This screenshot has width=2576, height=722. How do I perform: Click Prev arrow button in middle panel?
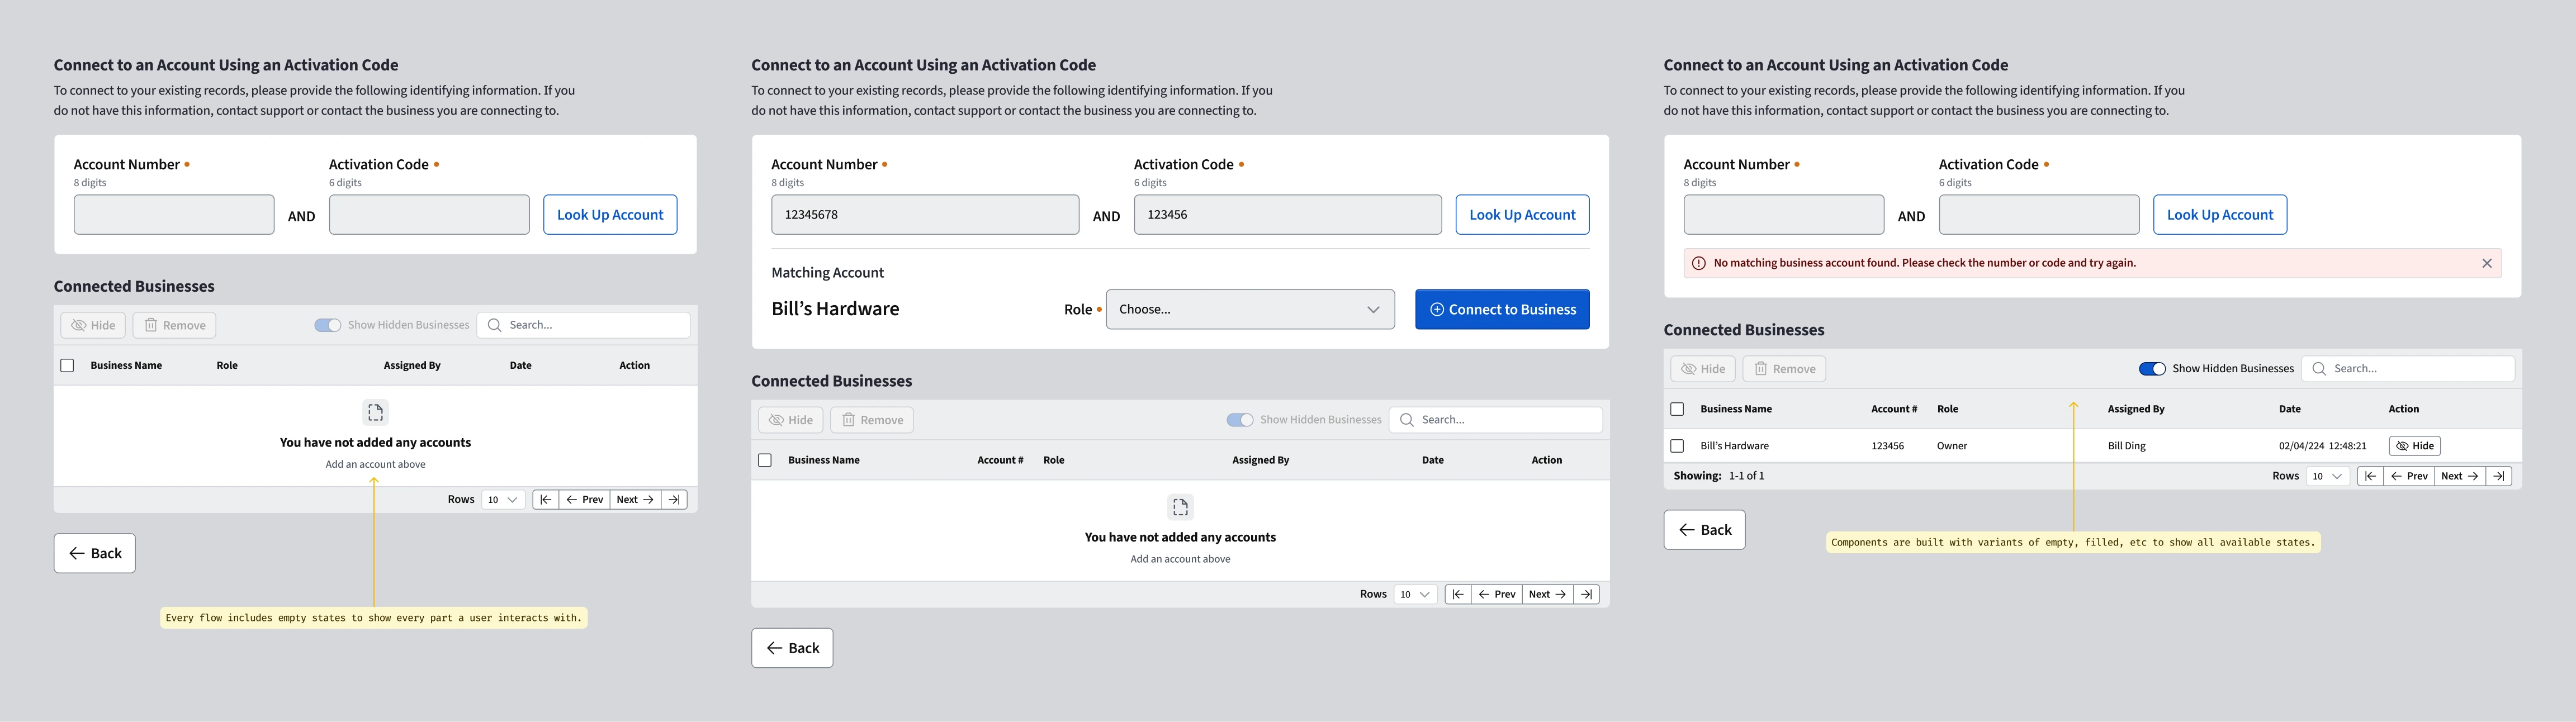tap(1496, 594)
